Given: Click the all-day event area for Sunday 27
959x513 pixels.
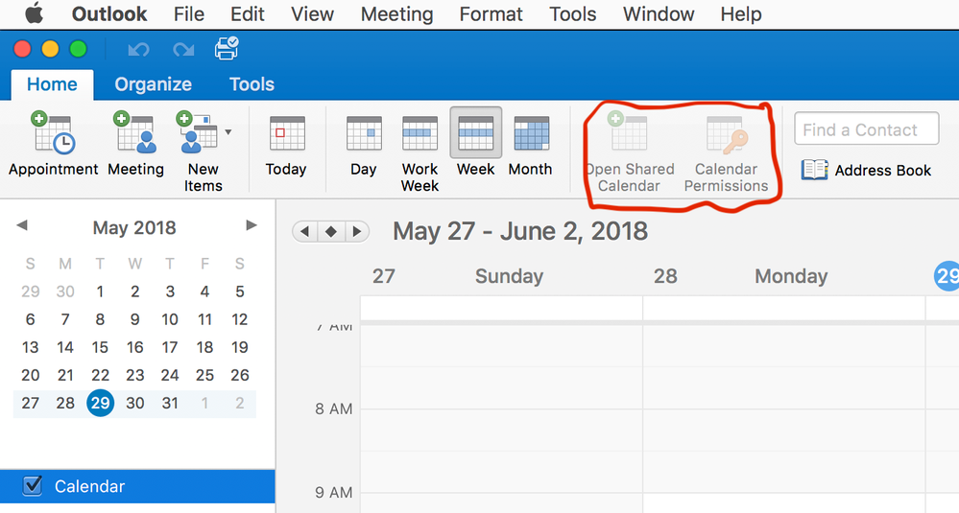Looking at the screenshot, I should click(501, 308).
